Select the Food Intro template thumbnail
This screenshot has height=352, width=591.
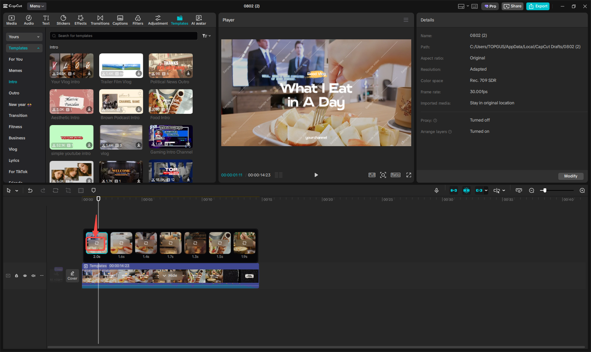(x=170, y=102)
